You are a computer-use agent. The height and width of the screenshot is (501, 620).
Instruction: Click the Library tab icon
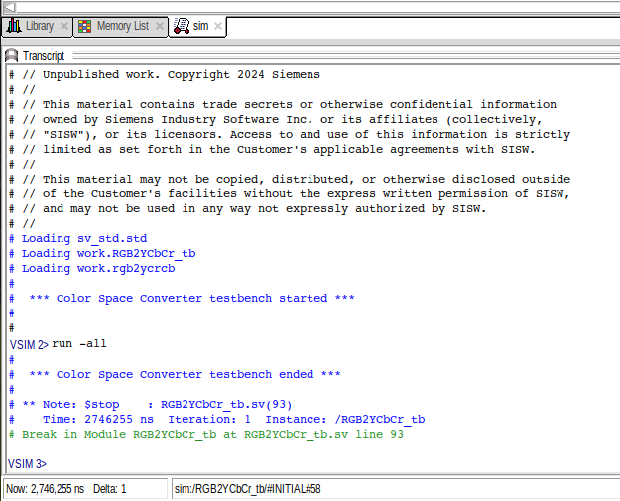14,26
